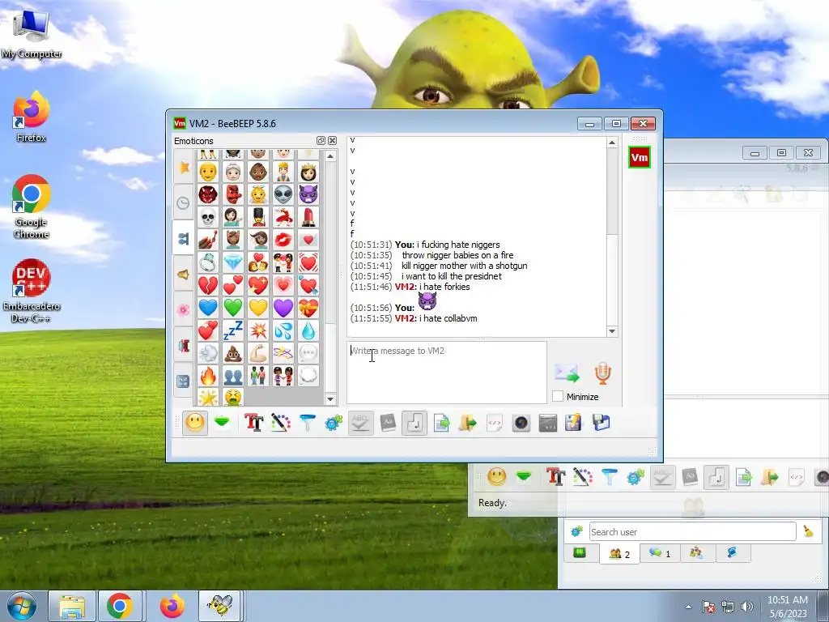
Task: Insert the flexed biceps emoji
Action: (x=258, y=353)
